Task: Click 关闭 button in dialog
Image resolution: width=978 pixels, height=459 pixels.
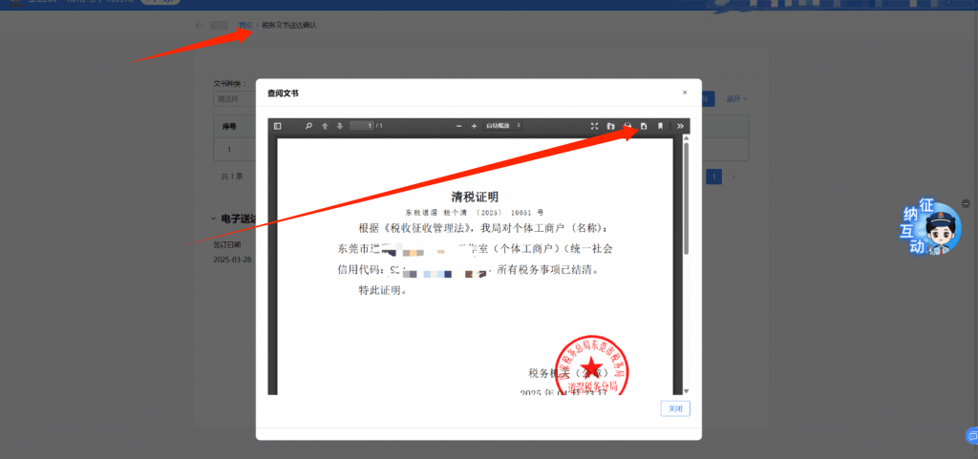Action: [x=674, y=408]
